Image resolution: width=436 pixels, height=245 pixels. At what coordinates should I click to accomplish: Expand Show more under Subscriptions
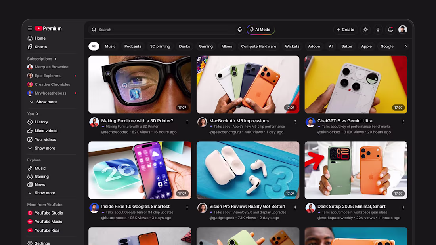pos(43,102)
